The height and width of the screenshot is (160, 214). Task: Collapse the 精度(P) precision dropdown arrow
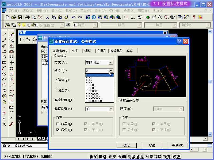tap(111, 71)
